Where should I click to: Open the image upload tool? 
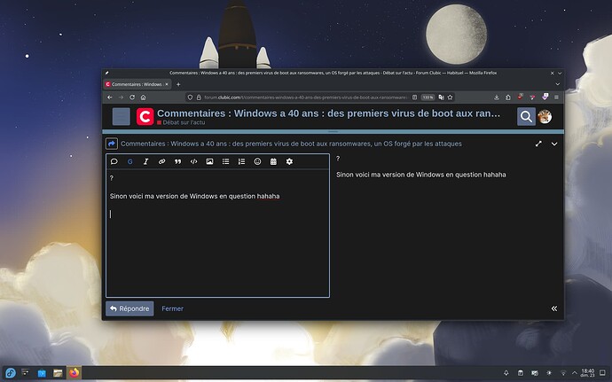tap(209, 161)
